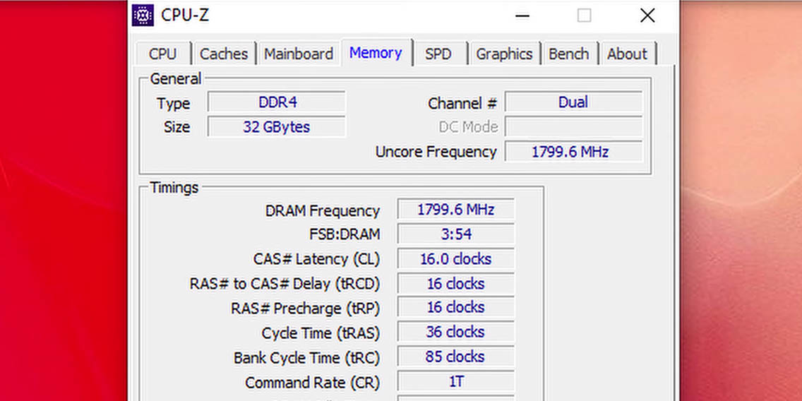Click the DRAM Frequency 1799.6 MHz value
Image resolution: width=802 pixels, height=401 pixels.
(456, 209)
